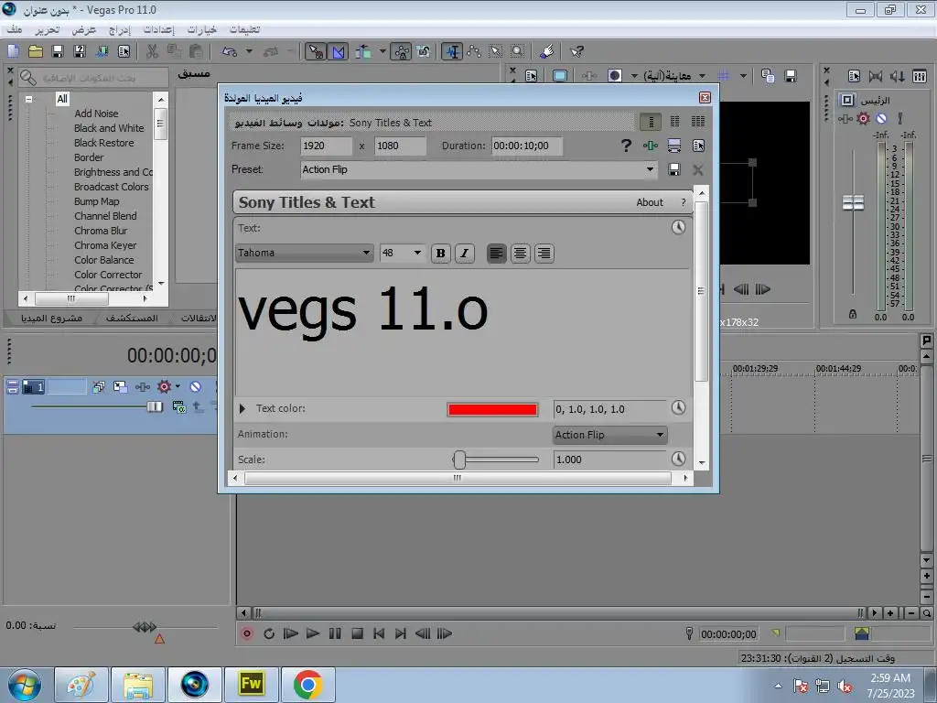Collapse the All tree node
The height and width of the screenshot is (703, 937).
(x=28, y=99)
